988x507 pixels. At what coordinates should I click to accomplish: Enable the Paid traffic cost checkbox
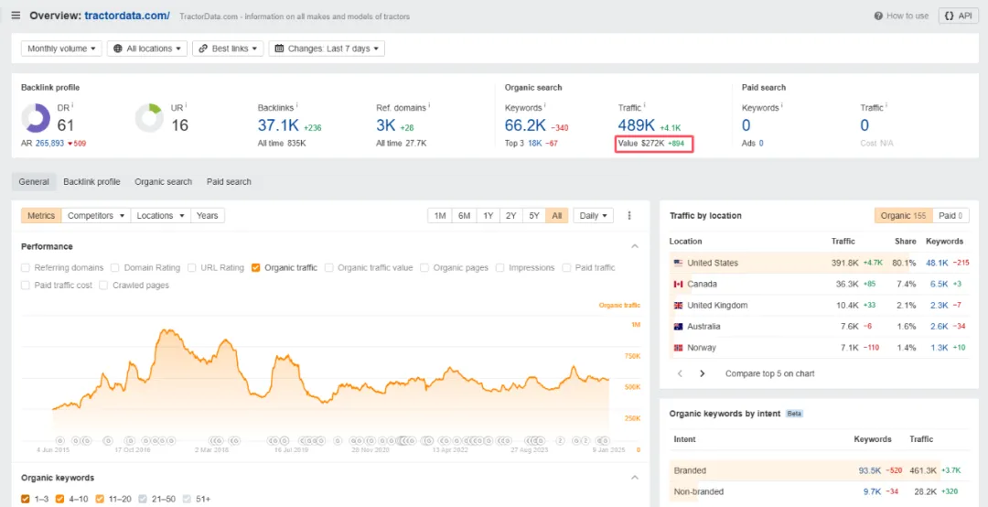(26, 285)
